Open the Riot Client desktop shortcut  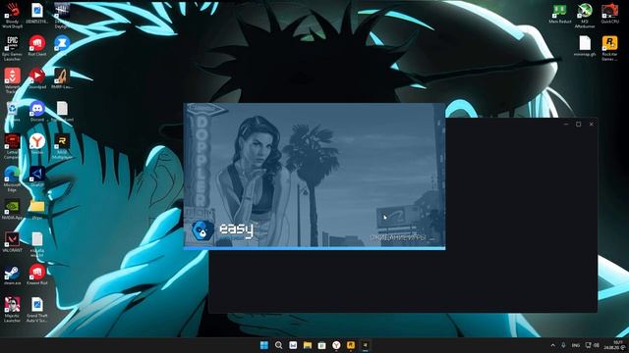(x=37, y=45)
